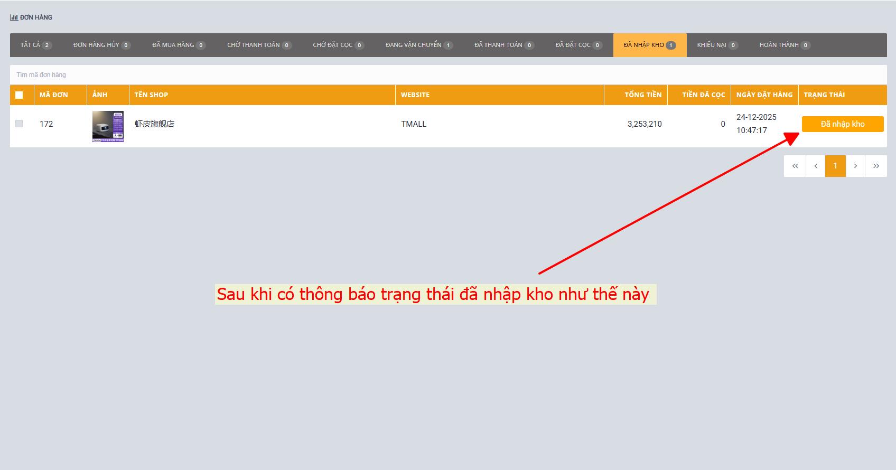Select page 1 in pagination
This screenshot has height=470, width=896.
pos(835,166)
